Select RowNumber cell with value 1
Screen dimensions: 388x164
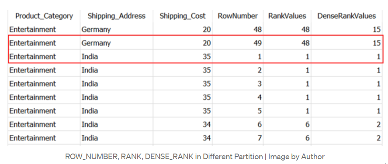238,57
